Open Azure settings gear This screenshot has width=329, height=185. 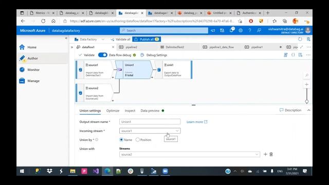click(241, 30)
